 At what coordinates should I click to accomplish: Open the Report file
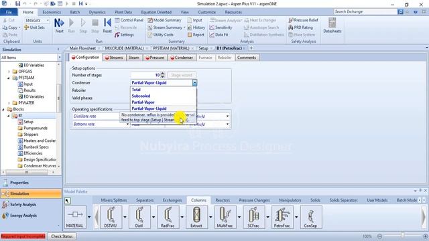(196, 35)
